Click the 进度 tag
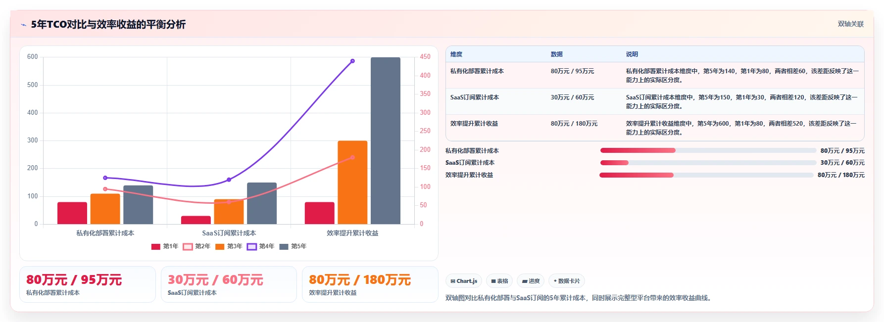This screenshot has width=884, height=322. (x=531, y=281)
